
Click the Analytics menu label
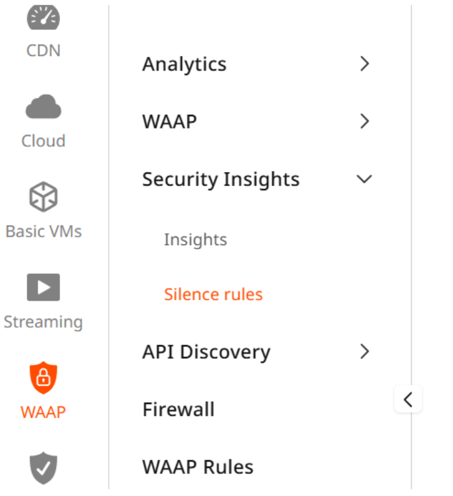click(184, 64)
